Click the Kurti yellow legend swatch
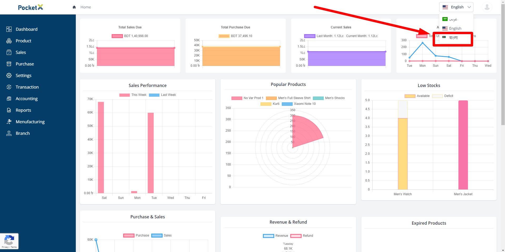The height and width of the screenshot is (252, 505). [x=266, y=104]
